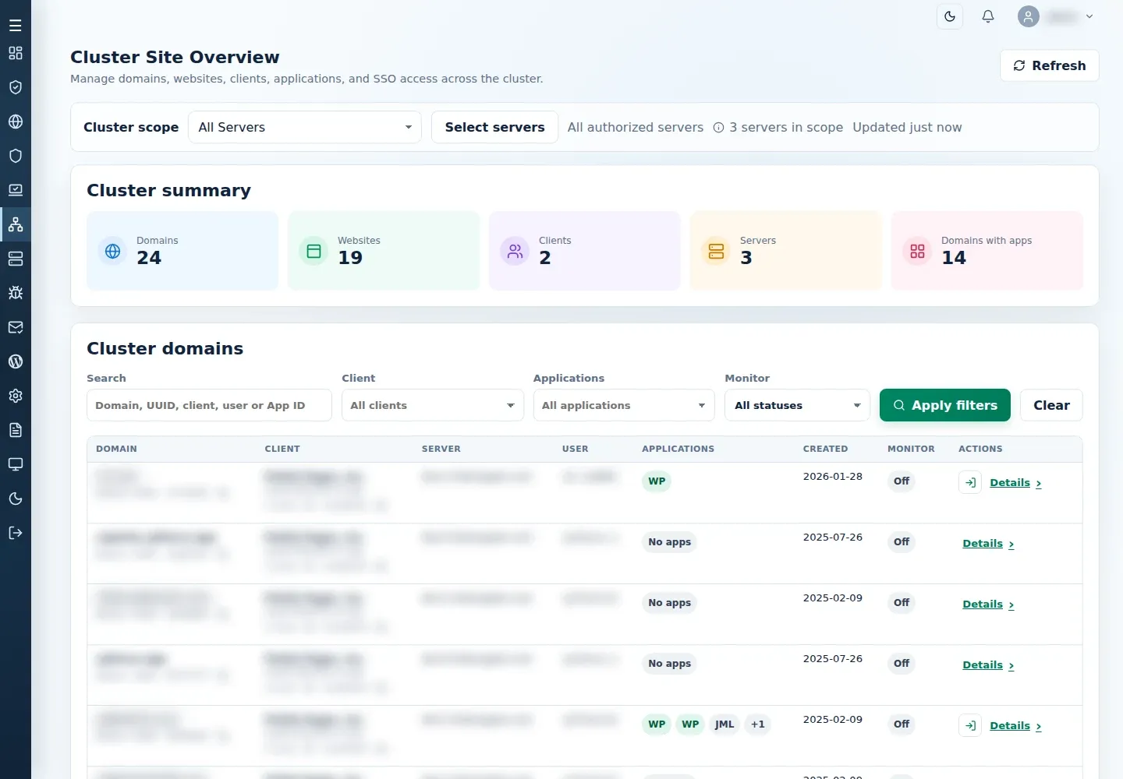
Task: Open the All clients filter dropdown
Action: [433, 405]
